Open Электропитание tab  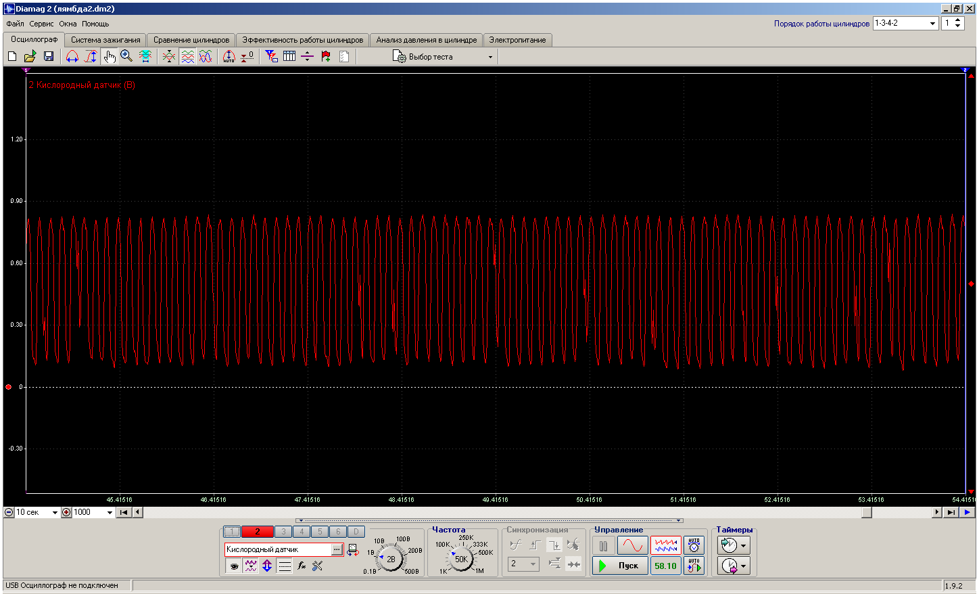click(x=517, y=40)
